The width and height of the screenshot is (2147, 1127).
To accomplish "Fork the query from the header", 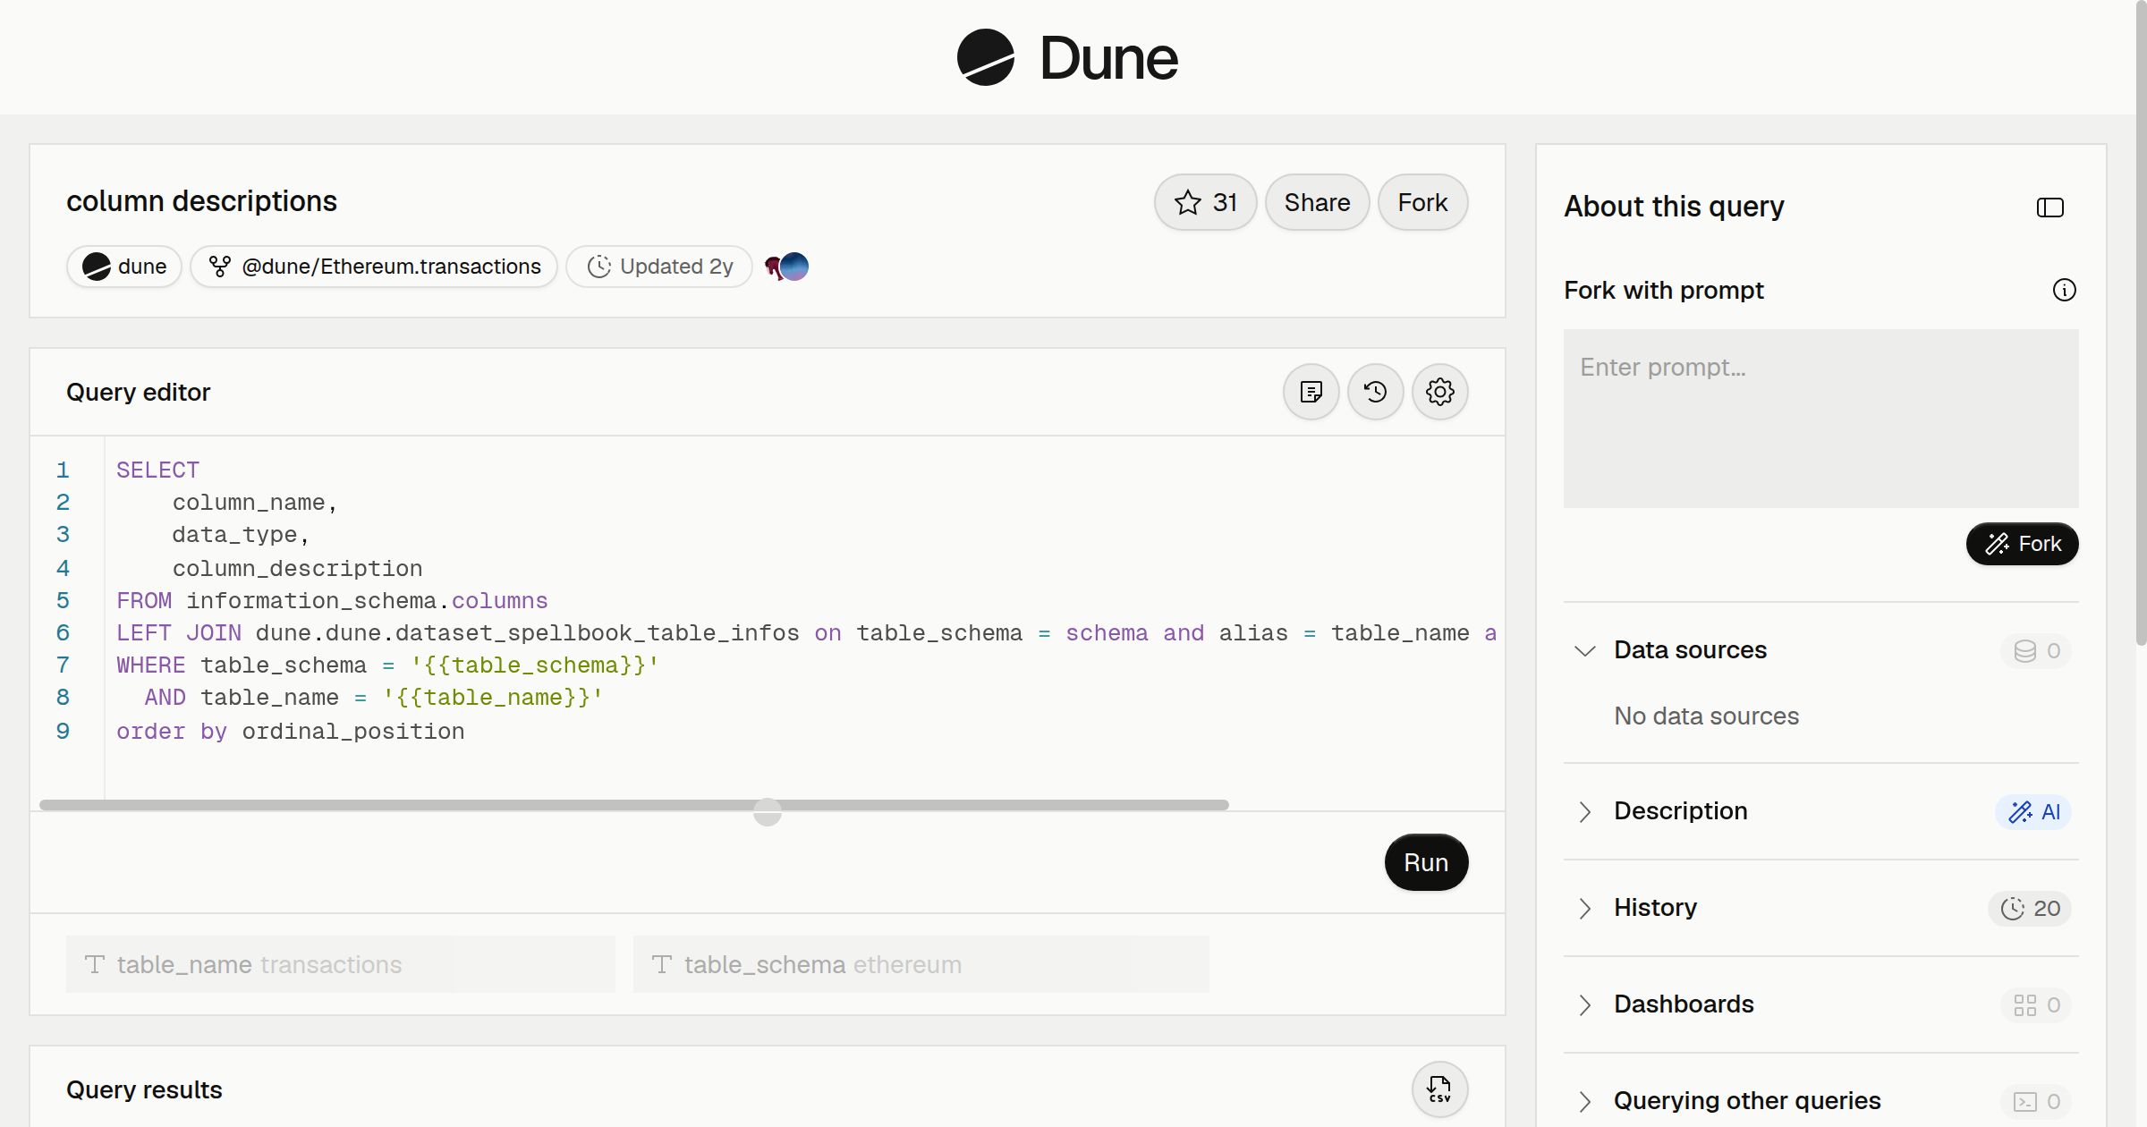I will point(1422,202).
